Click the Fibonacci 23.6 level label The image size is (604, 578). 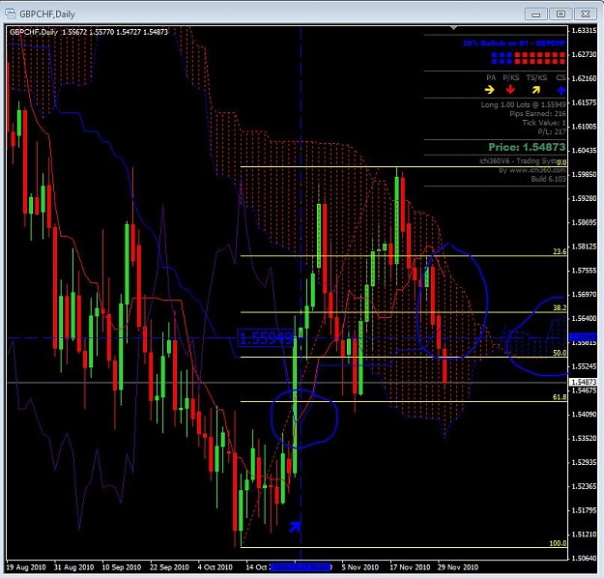[560, 251]
